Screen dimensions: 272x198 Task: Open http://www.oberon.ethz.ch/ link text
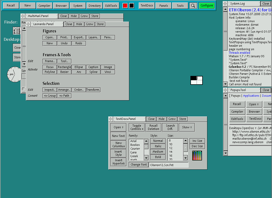tap(251, 132)
